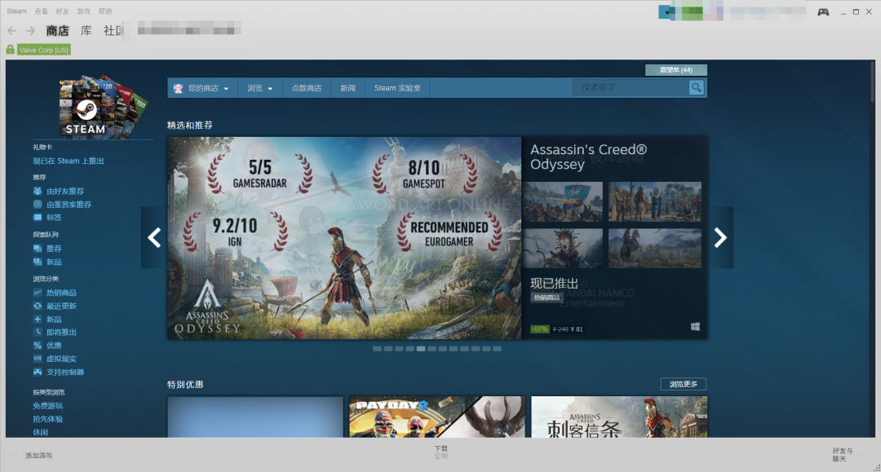Click the -67% discount price tag
The image size is (881, 472).
[539, 329]
